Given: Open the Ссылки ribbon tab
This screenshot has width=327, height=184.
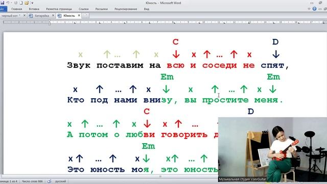Looking at the screenshot, I should point(84,9).
